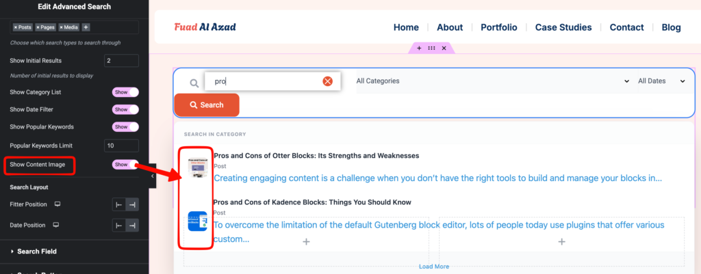Click the Popular Keywords Limit number field
This screenshot has width=701, height=274.
pos(121,146)
